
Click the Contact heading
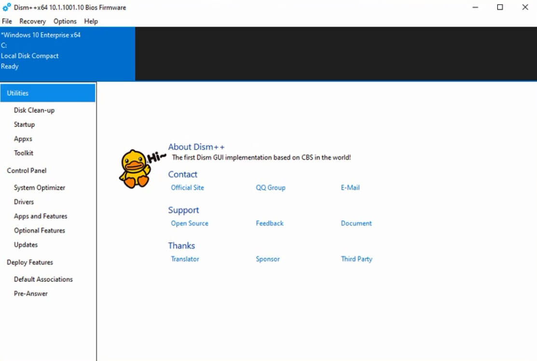[182, 174]
